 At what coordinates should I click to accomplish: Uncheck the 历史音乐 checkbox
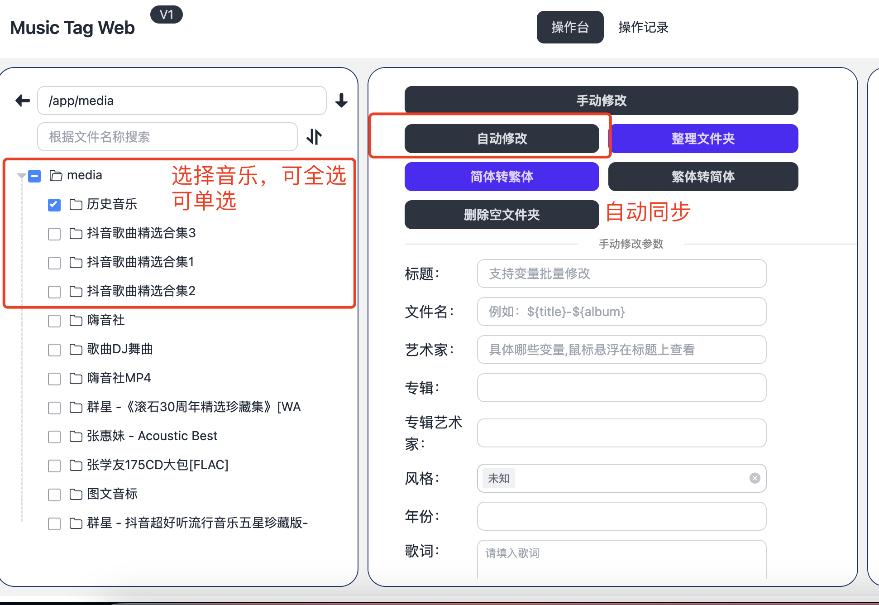54,205
